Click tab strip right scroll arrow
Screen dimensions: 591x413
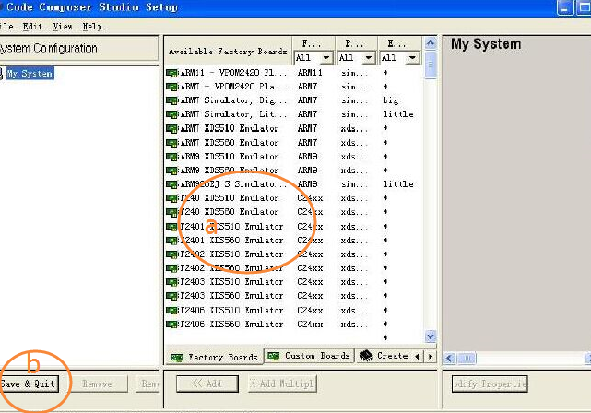coord(431,356)
